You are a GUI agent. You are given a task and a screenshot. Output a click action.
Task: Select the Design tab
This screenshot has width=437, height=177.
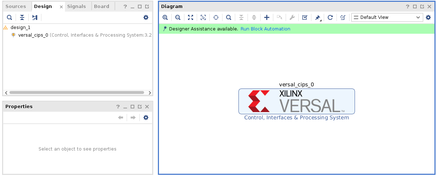(x=43, y=7)
